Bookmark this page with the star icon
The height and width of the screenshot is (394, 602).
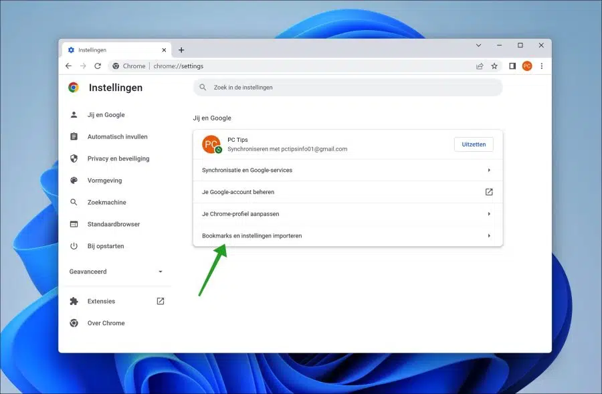point(494,66)
